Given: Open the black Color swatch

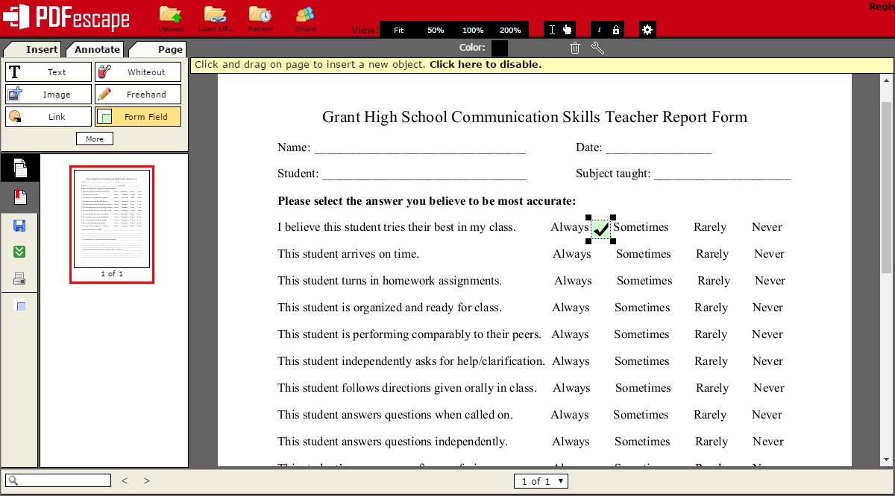Looking at the screenshot, I should coord(500,48).
